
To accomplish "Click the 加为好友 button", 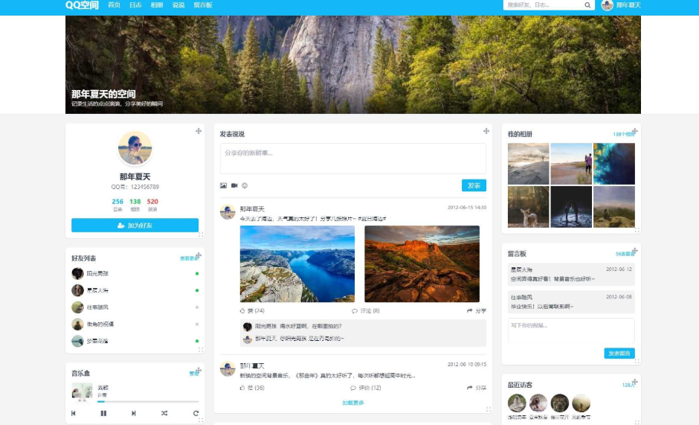I will (x=135, y=226).
